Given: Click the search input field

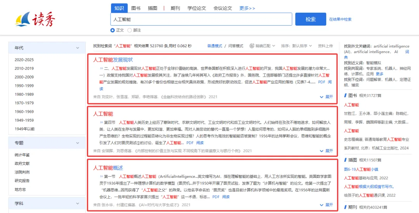Looking at the screenshot, I should pos(201,19).
